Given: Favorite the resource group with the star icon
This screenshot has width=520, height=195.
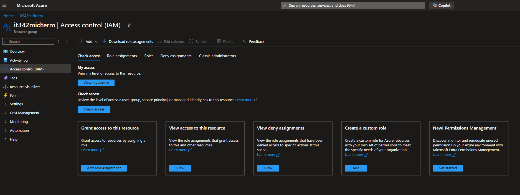Looking at the screenshot, I should coord(129,25).
